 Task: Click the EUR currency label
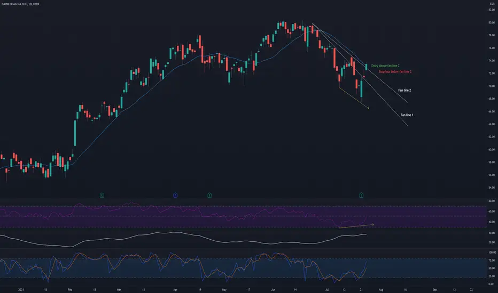pyautogui.click(x=492, y=4)
